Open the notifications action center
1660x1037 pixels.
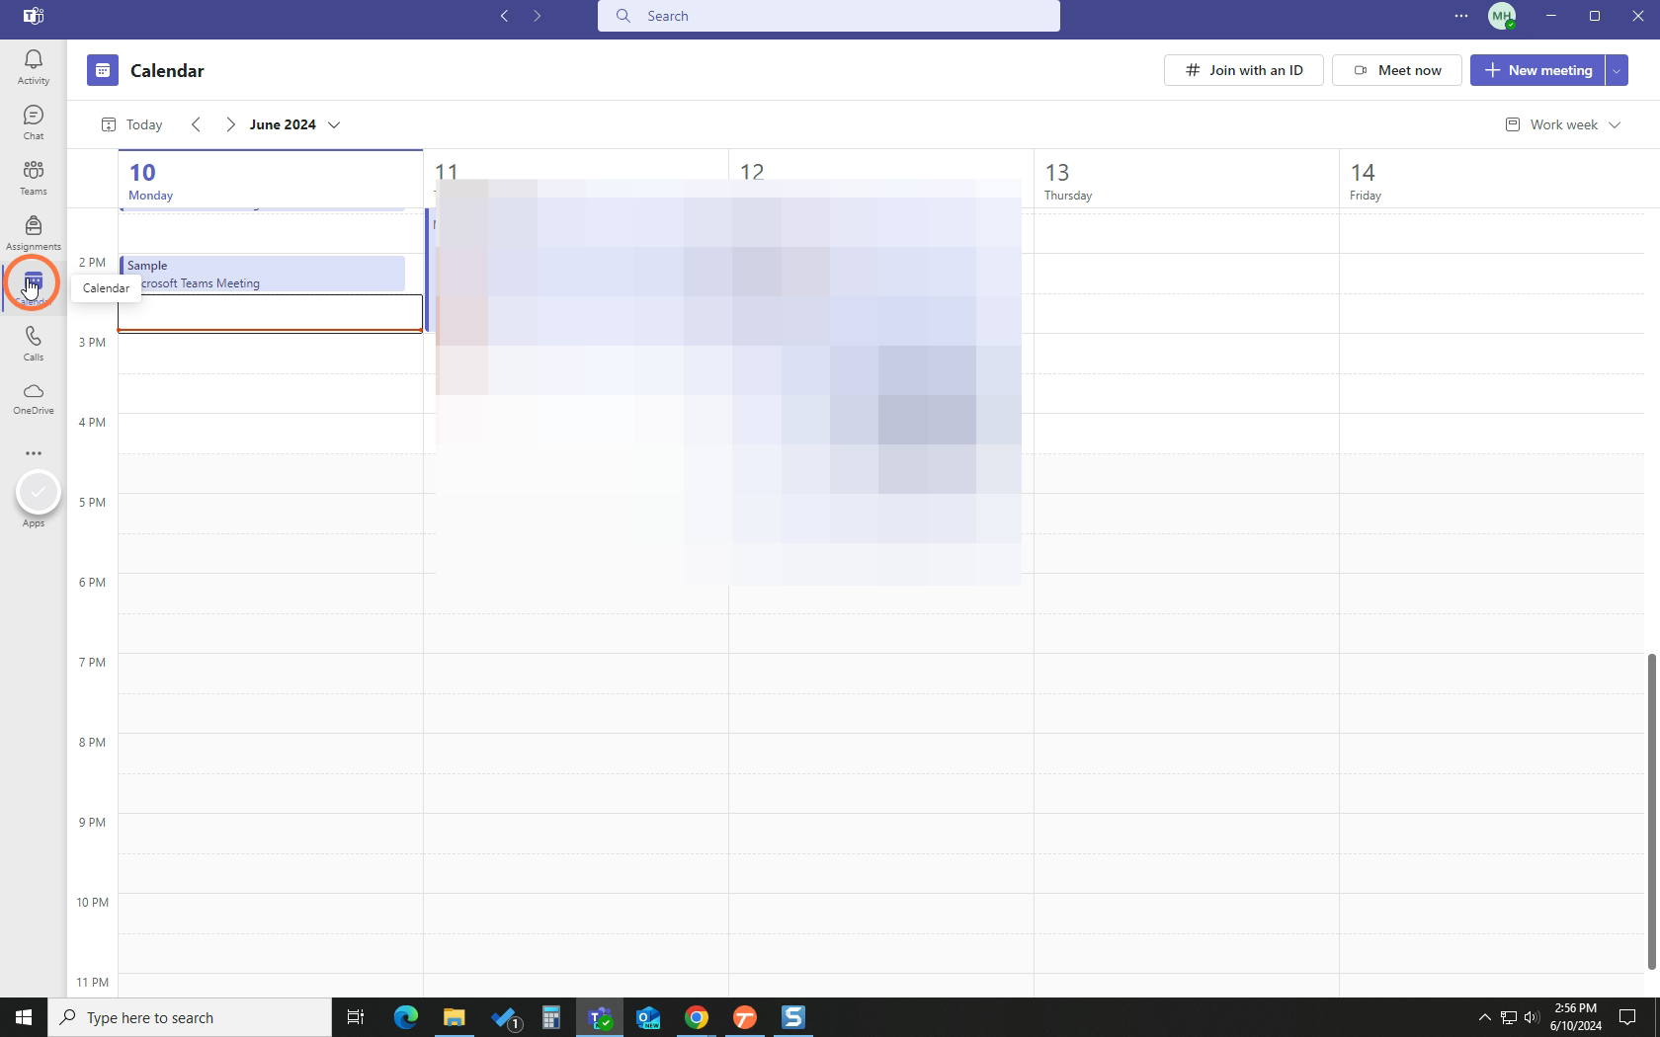pyautogui.click(x=1627, y=1017)
